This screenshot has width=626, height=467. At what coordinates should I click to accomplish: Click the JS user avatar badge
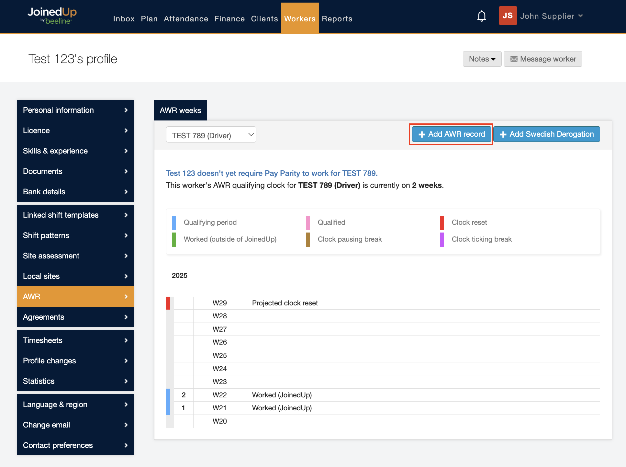pos(508,16)
